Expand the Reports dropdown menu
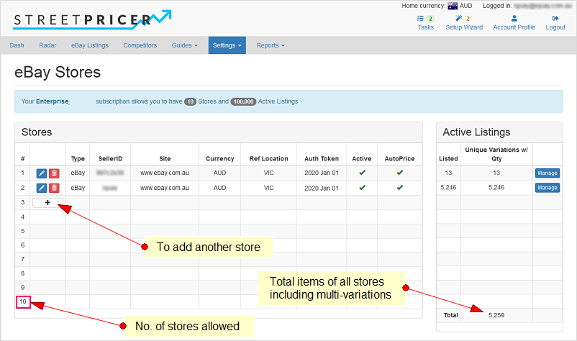This screenshot has width=577, height=341. coord(270,45)
